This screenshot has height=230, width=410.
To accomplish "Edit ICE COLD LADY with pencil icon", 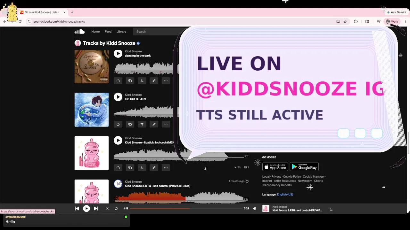I will (x=154, y=124).
